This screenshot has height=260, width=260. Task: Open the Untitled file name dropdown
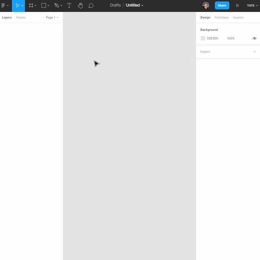click(134, 5)
